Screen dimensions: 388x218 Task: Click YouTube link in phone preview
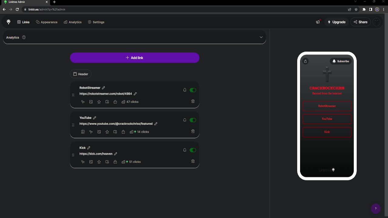(x=327, y=119)
